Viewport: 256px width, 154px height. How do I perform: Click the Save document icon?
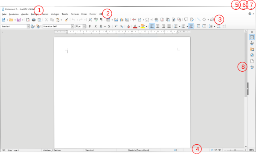pyautogui.click(x=19, y=20)
